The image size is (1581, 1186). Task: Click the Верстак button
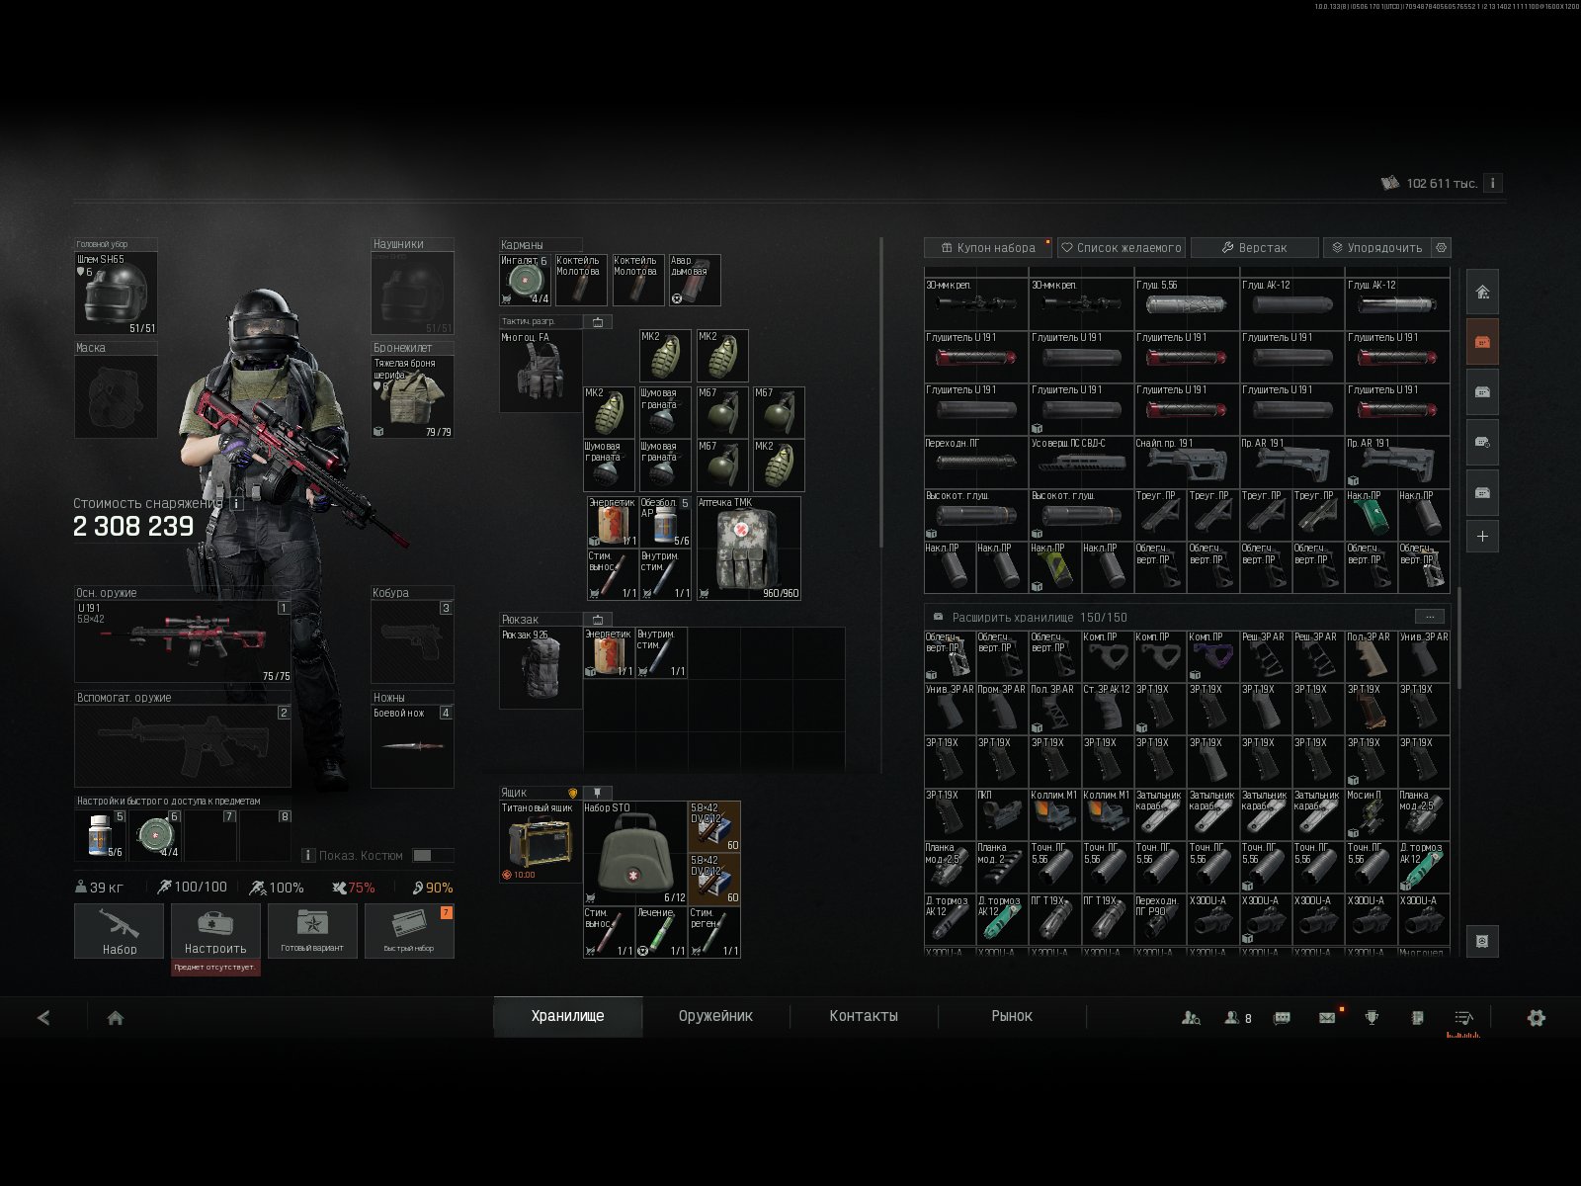1255,247
